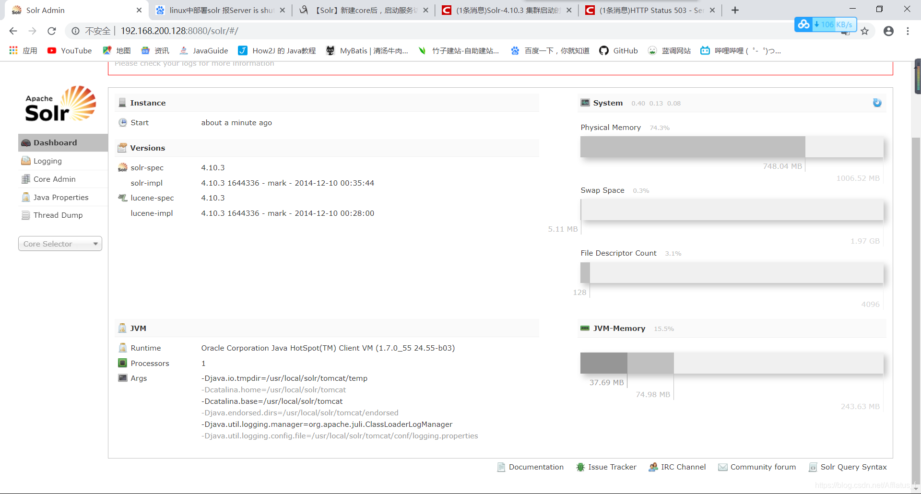Open the JavaGuide bookmark
The height and width of the screenshot is (494, 921).
[204, 50]
